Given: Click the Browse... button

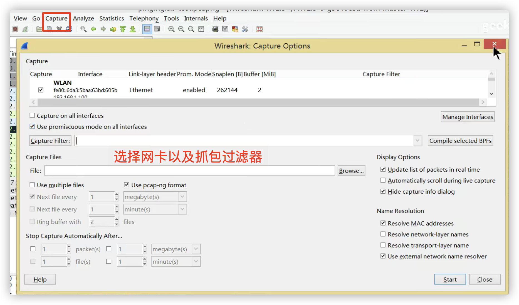Looking at the screenshot, I should tap(351, 171).
